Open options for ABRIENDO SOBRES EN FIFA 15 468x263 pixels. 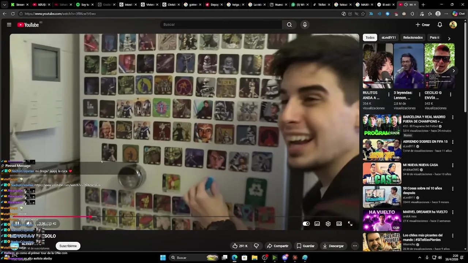click(x=453, y=142)
